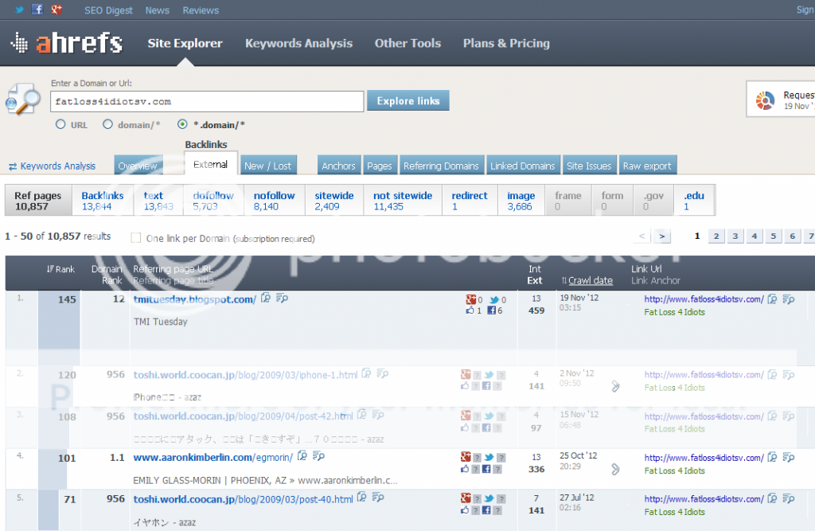The width and height of the screenshot is (815, 531).
Task: Click the Ref pages 10,857 filter
Action: 38,201
